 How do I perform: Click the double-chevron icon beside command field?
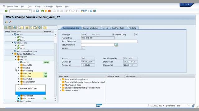click(34, 11)
